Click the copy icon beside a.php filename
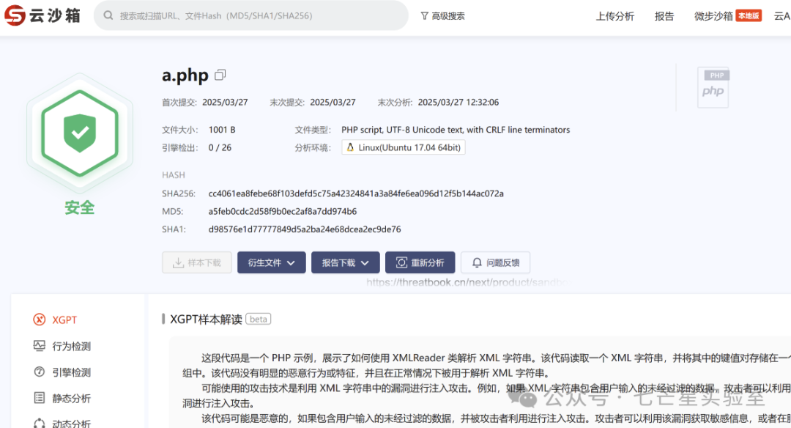Image resolution: width=791 pixels, height=428 pixels. coord(218,74)
